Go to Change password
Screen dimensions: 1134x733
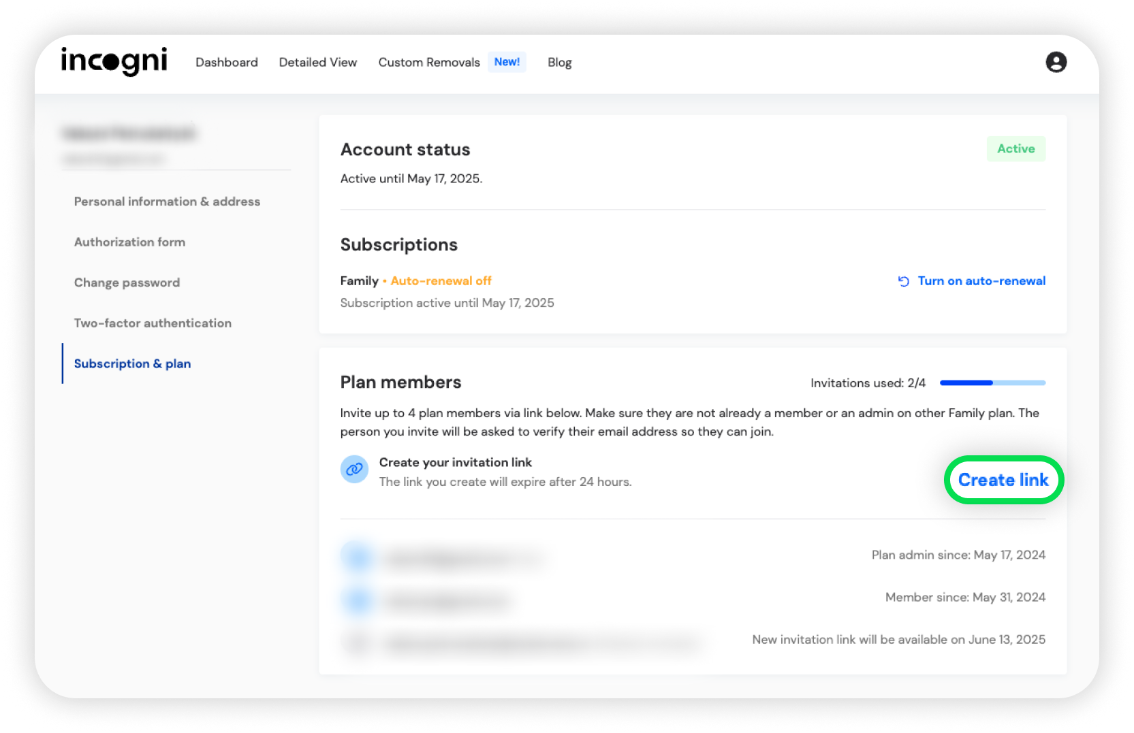point(127,282)
